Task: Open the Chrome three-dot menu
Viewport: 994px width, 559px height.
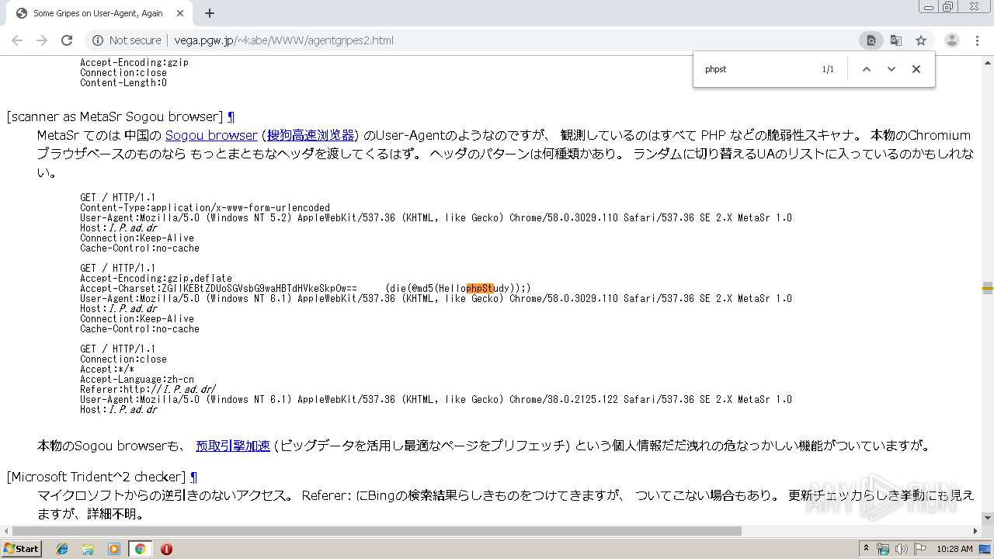Action: tap(977, 40)
